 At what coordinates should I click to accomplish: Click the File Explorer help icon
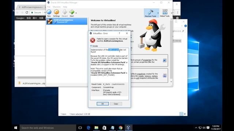click(x=185, y=26)
